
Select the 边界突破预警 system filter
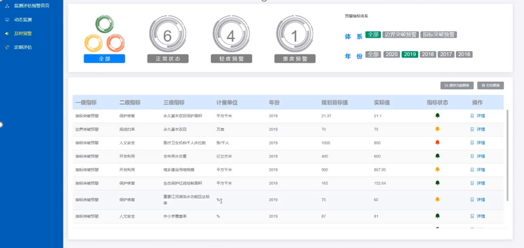tap(400, 35)
